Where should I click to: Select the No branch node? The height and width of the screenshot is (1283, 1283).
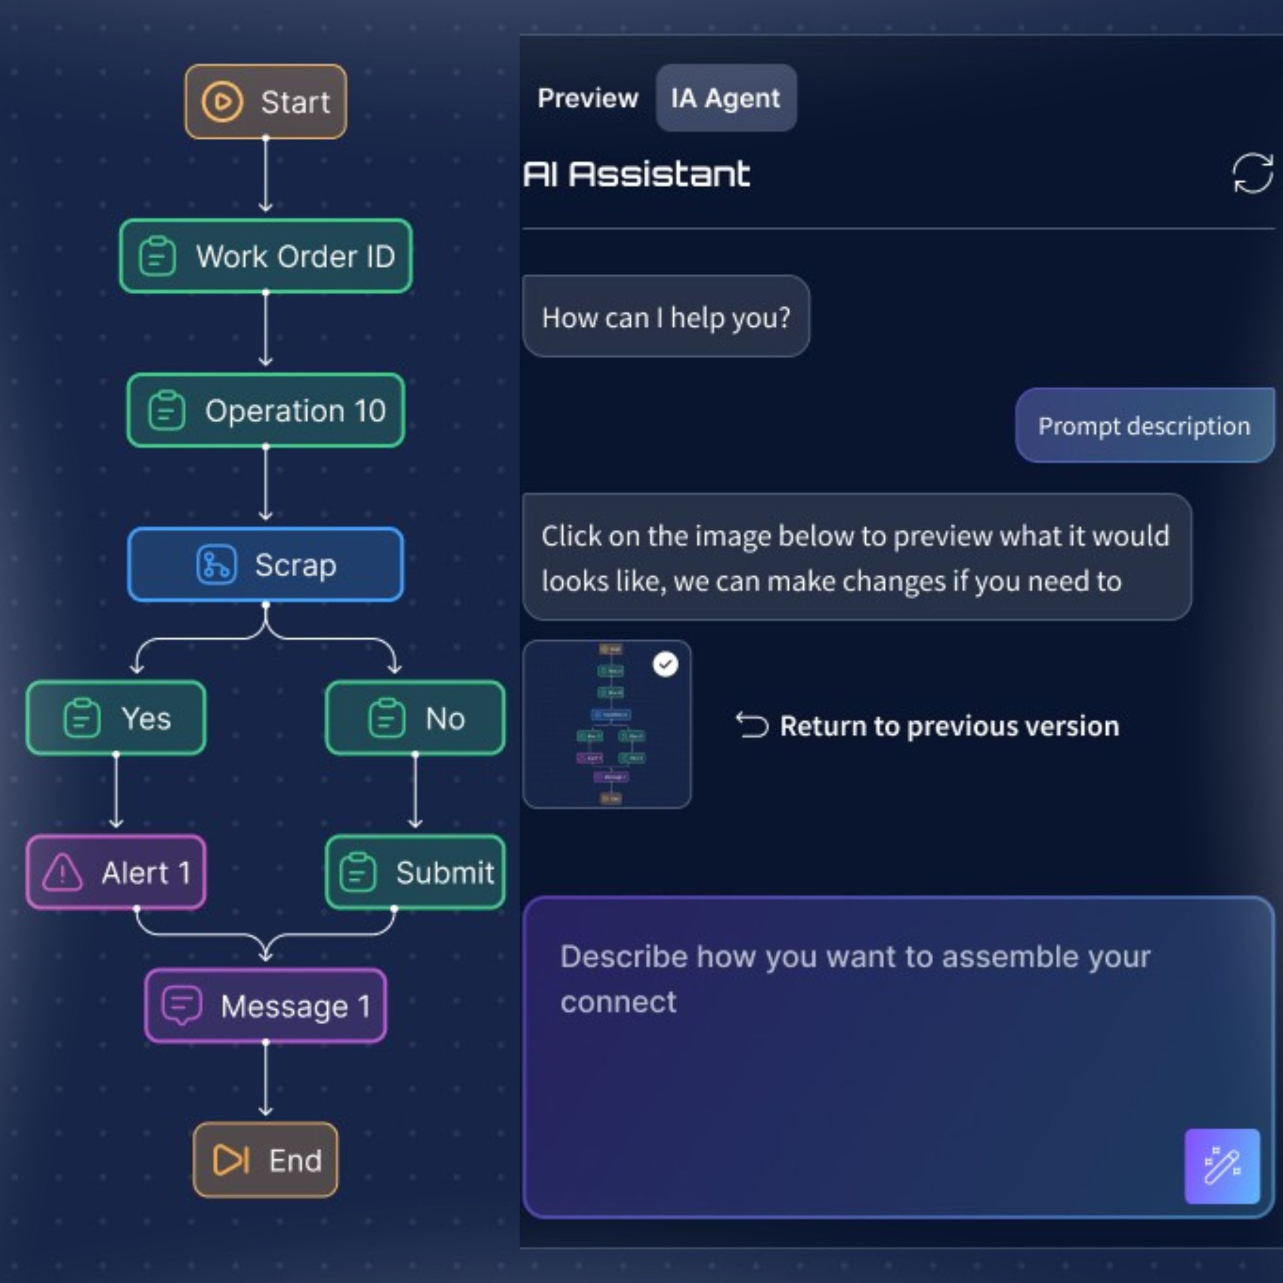point(415,718)
